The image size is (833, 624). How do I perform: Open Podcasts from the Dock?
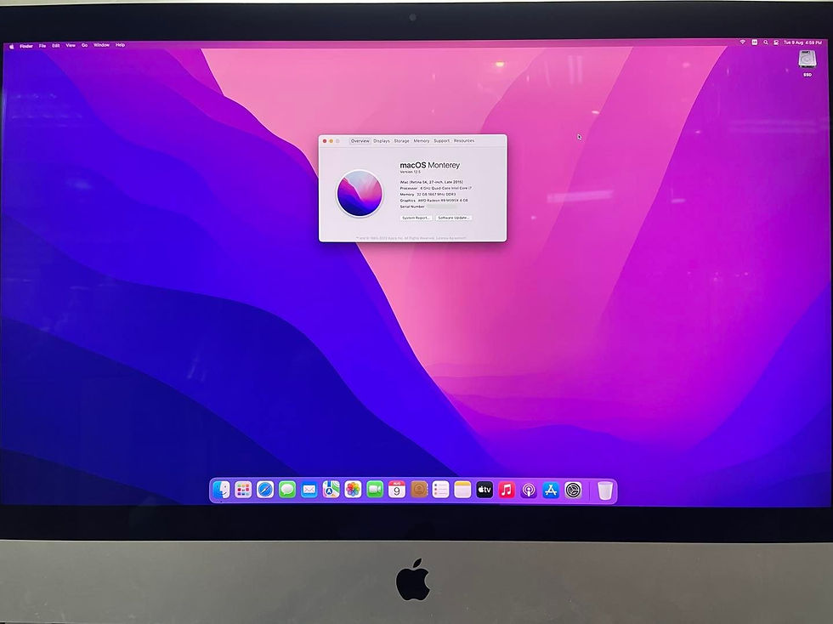point(529,490)
